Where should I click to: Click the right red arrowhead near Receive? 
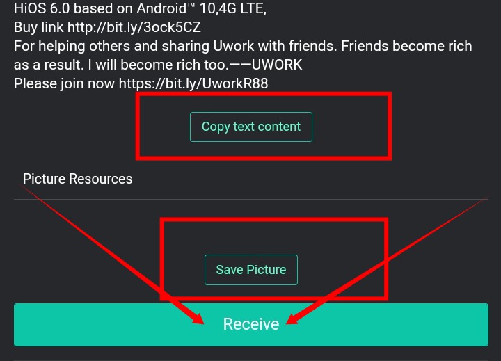point(293,318)
